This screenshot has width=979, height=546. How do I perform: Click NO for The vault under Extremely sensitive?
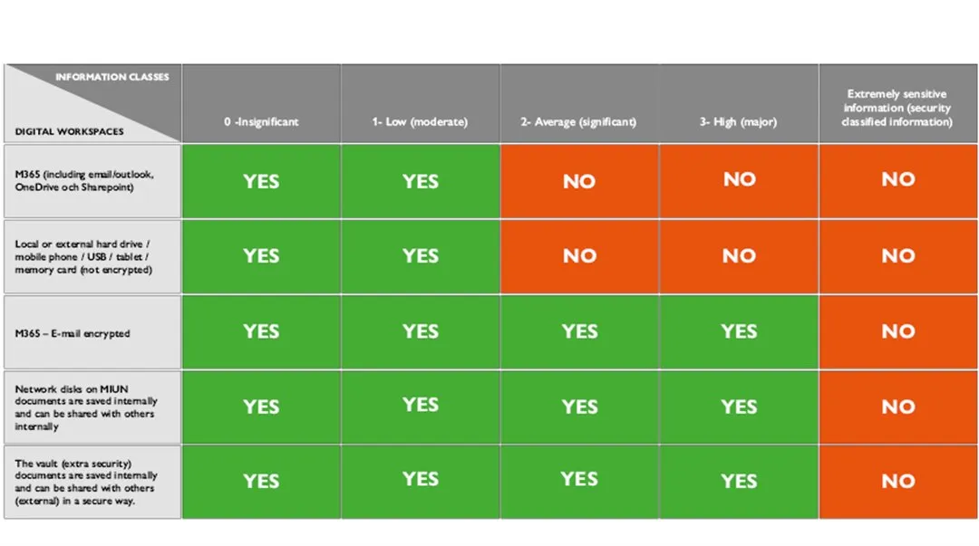tap(897, 481)
